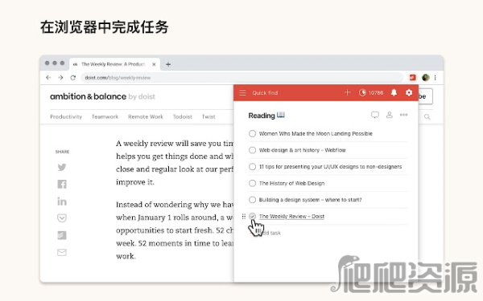Open a new browser tab
This screenshot has height=301, width=483.
[x=168, y=64]
